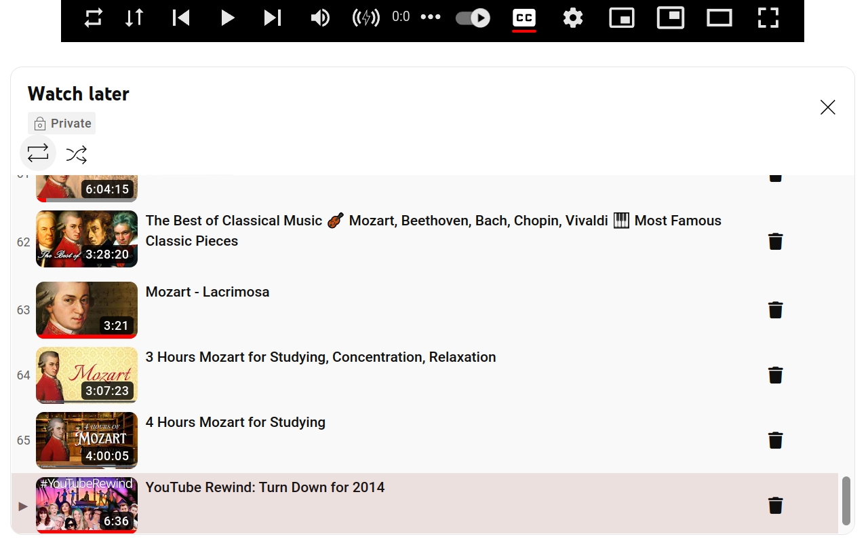
Task: Skip to the previous video
Action: [180, 18]
